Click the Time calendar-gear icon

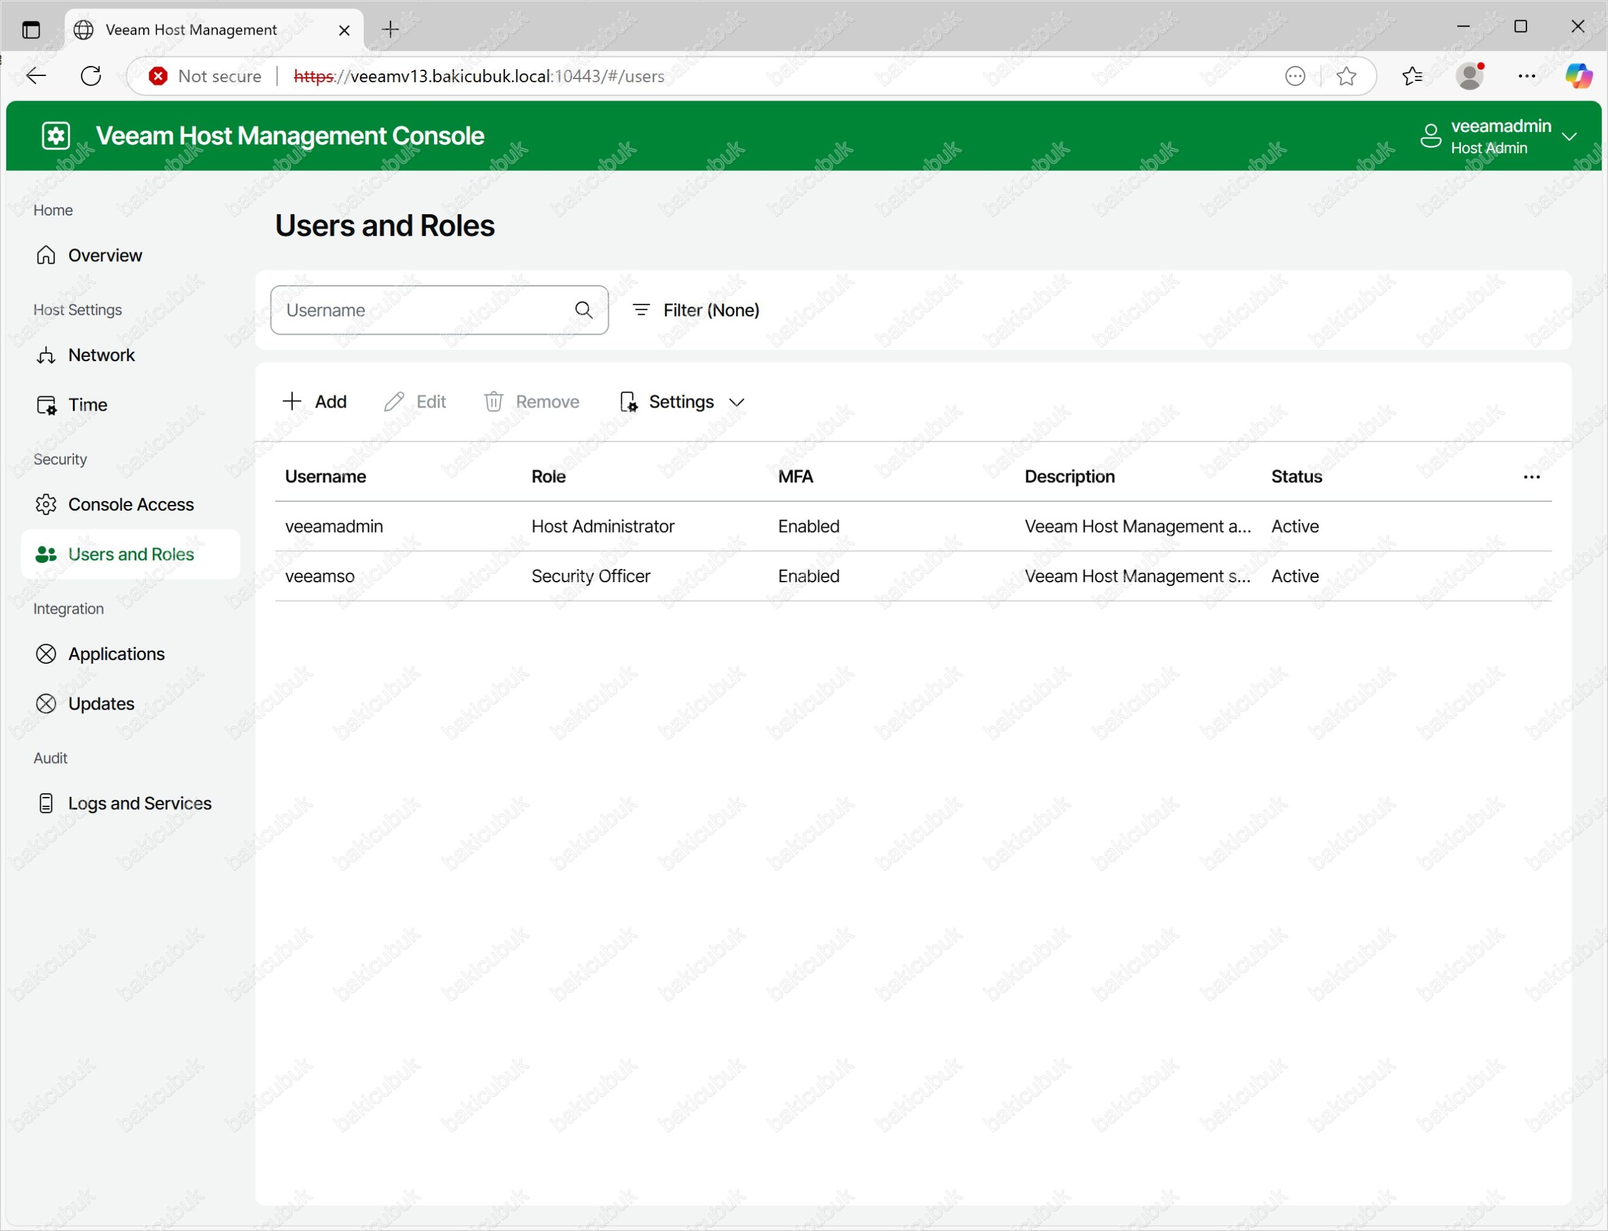tap(46, 405)
